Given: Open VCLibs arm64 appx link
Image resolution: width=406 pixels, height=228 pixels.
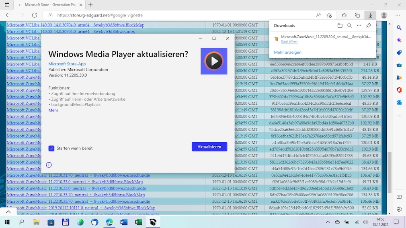Looking at the screenshot, I should point(71,32).
